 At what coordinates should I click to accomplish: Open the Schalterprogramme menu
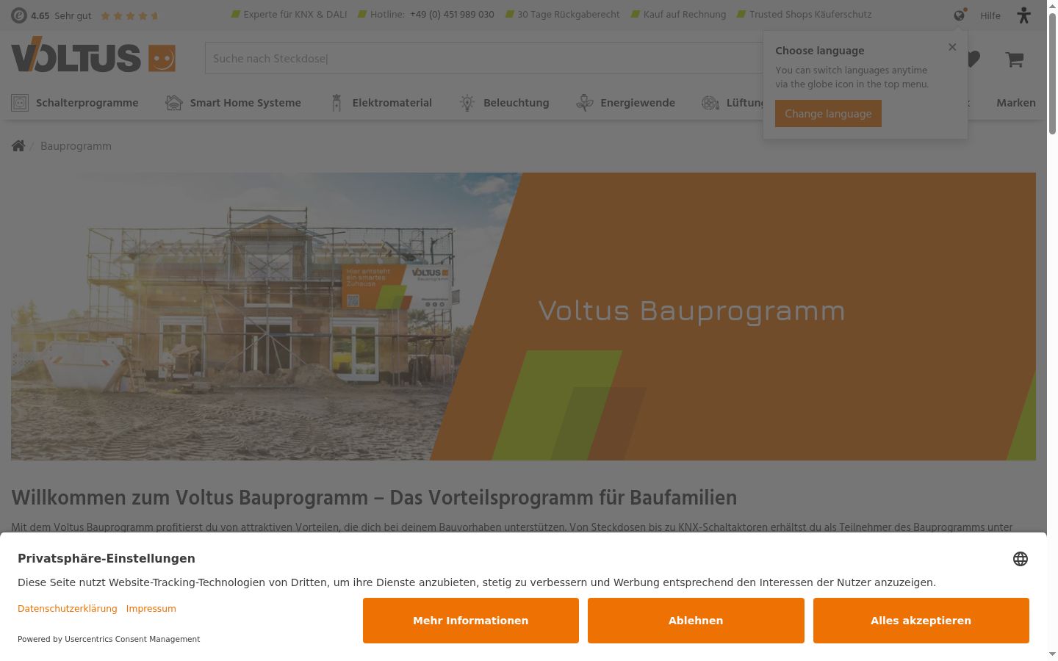click(75, 103)
